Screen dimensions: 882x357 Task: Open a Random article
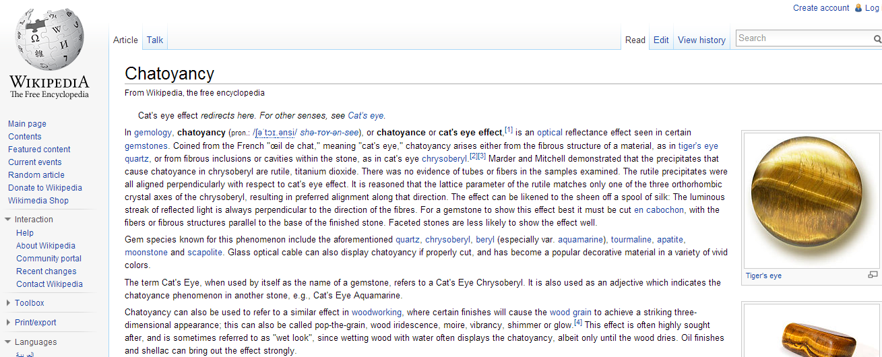(36, 175)
